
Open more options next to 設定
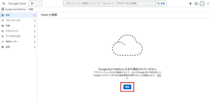35,47
